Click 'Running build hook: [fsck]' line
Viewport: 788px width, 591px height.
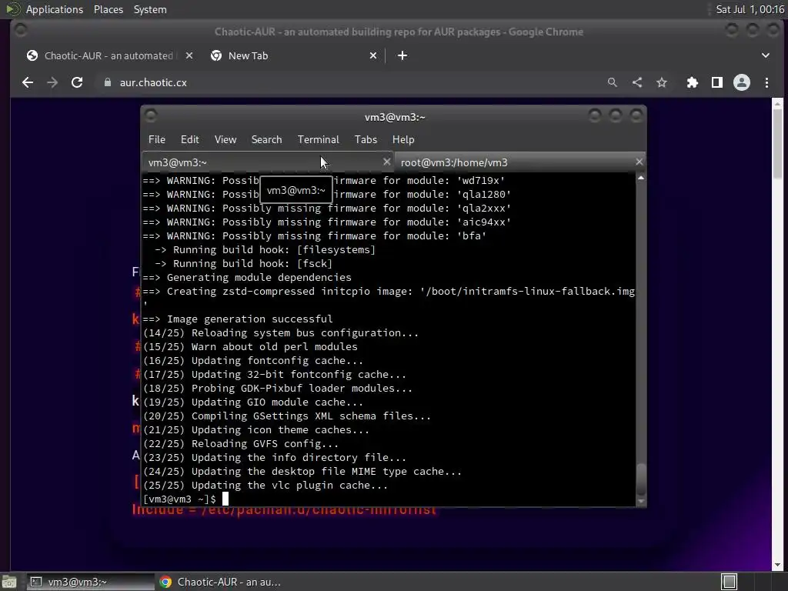252,263
